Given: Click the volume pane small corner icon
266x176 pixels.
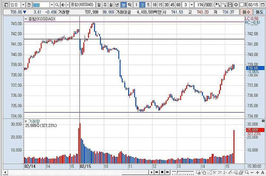Looking at the screenshot, I should click(263, 121).
